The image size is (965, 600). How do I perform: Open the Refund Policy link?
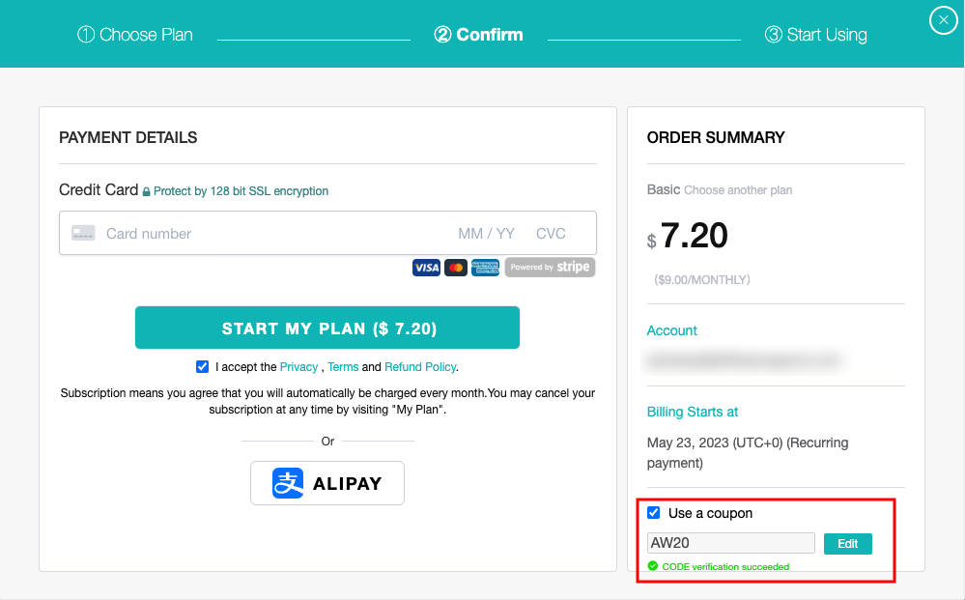[420, 366]
